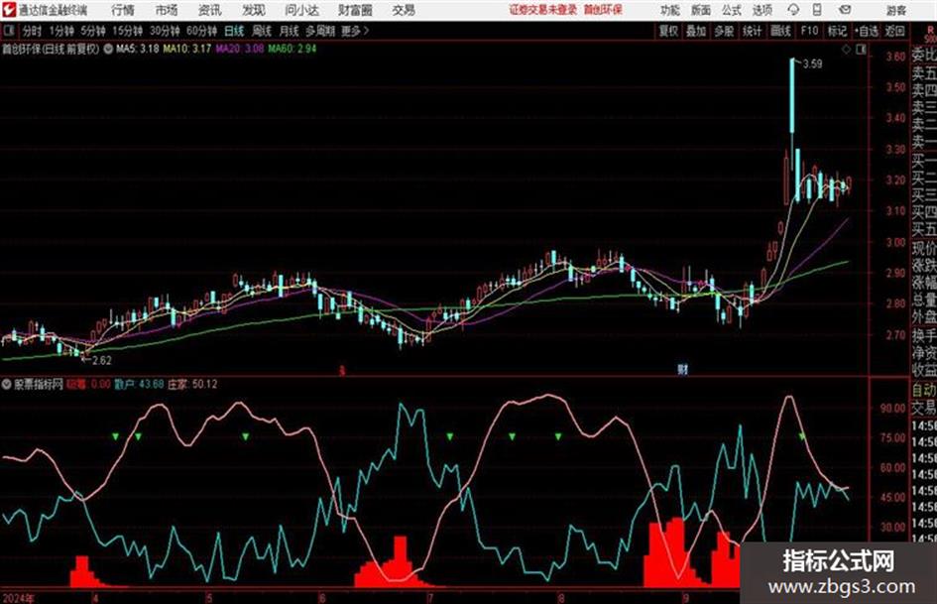Screen dimensions: 937x604
Task: Switch to the 月线 monthly tab
Action: click(x=290, y=31)
